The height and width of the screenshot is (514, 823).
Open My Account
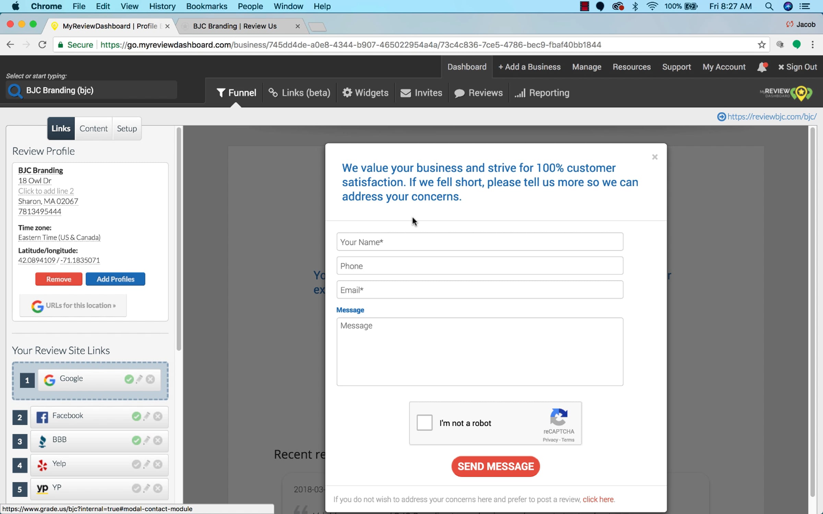tap(724, 67)
